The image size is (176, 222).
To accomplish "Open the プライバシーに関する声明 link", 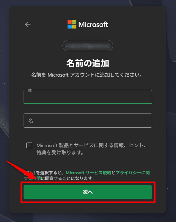I will 132,173.
